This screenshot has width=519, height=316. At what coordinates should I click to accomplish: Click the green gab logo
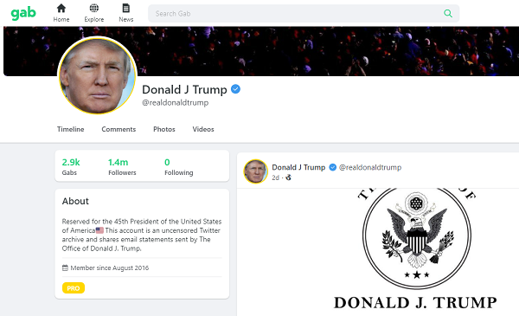pyautogui.click(x=23, y=13)
